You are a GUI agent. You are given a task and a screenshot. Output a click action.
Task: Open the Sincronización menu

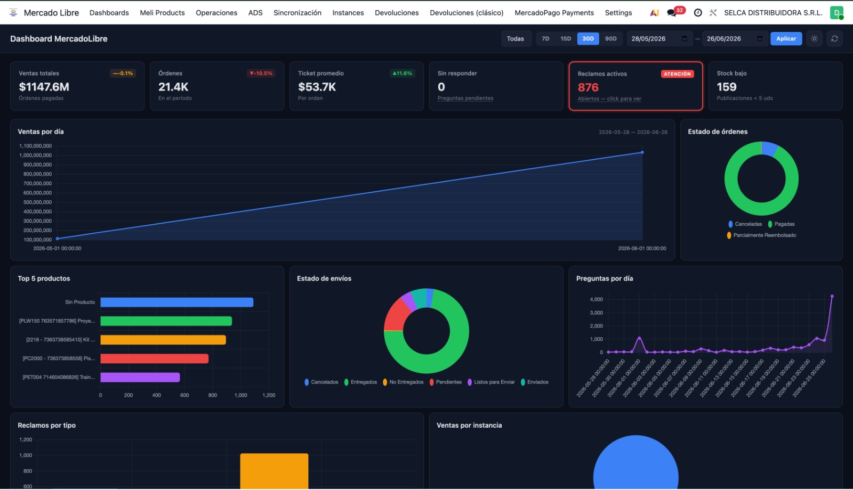pos(297,13)
